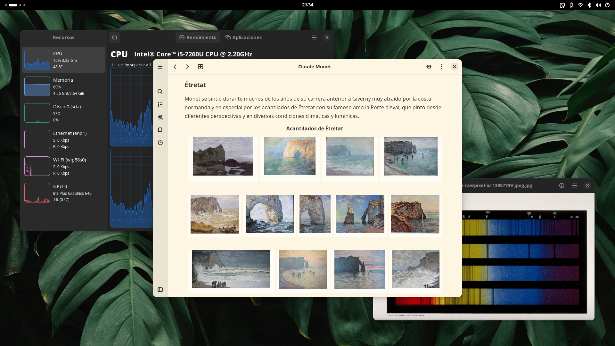Toggle the Recursos sidebar button

[x=115, y=37]
